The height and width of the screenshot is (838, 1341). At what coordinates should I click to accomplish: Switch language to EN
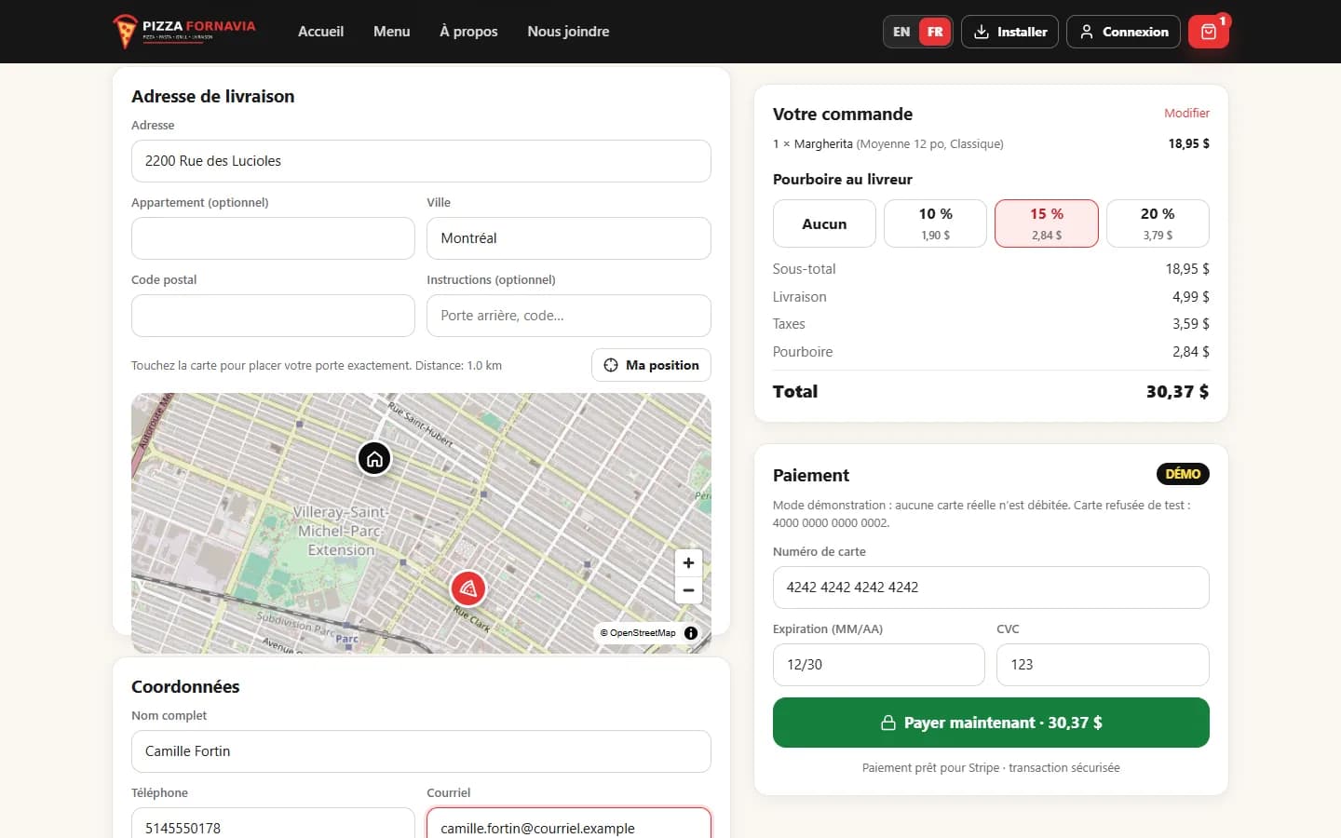click(x=901, y=32)
